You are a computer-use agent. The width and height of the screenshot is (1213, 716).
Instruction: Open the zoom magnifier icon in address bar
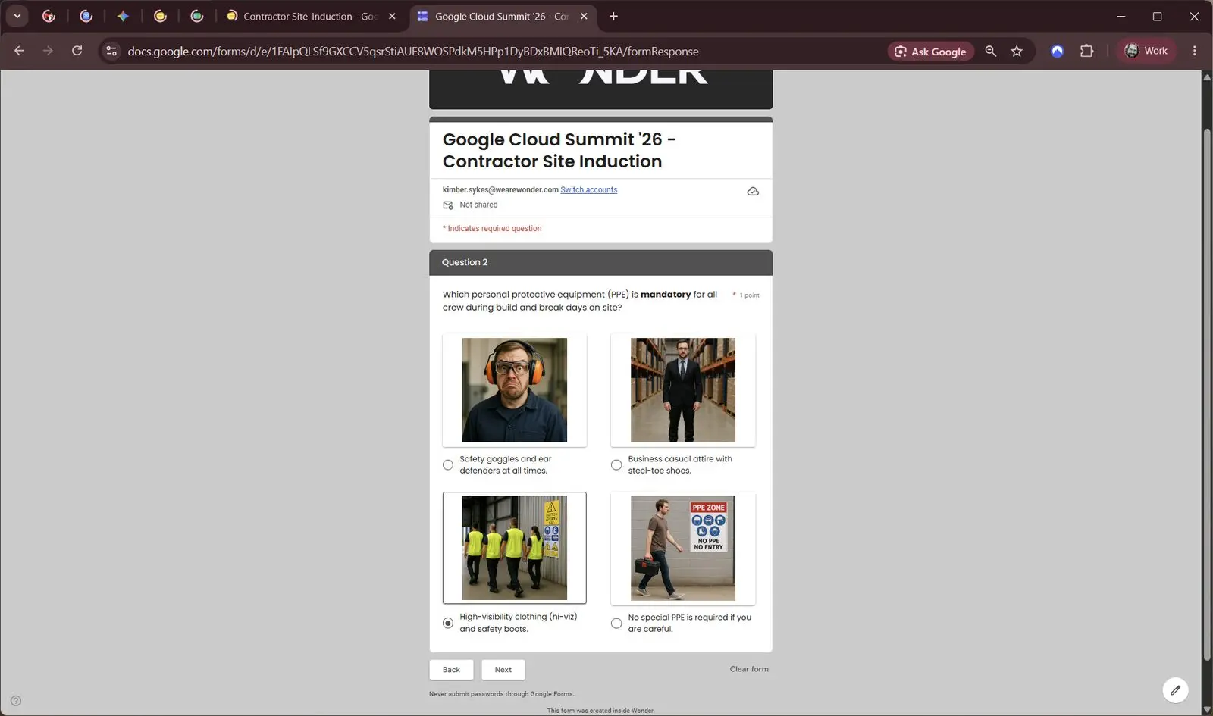[990, 51]
